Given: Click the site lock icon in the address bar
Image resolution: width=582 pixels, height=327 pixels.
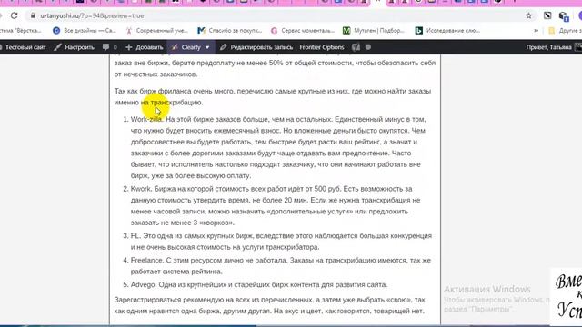Looking at the screenshot, I should (x=33, y=15).
